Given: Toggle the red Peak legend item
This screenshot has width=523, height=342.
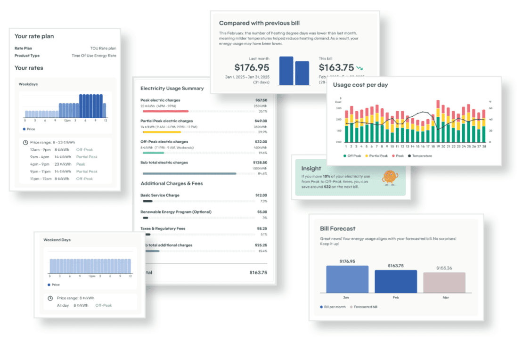Looking at the screenshot, I should pyautogui.click(x=398, y=156).
